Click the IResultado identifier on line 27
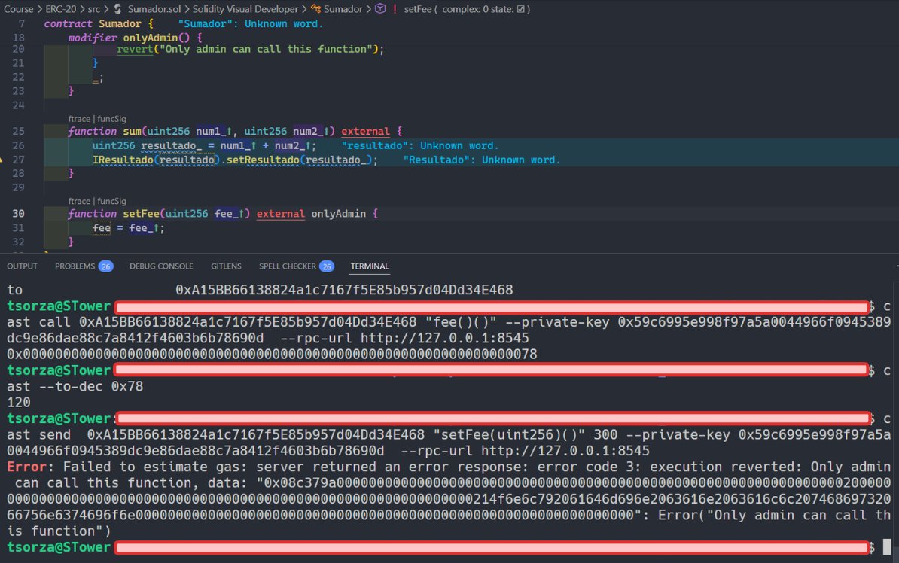 (x=123, y=160)
